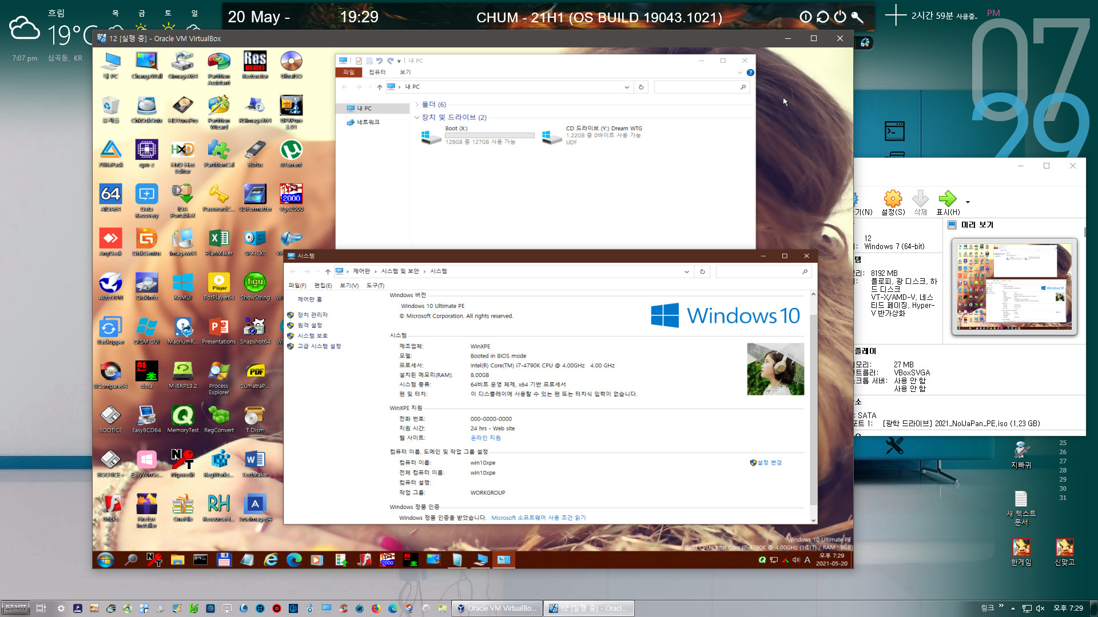The image size is (1098, 617).
Task: Click the refresh button in 내 PC address bar
Action: [x=641, y=87]
